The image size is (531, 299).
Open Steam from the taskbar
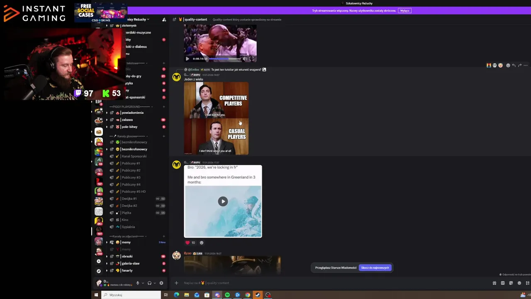(x=258, y=295)
